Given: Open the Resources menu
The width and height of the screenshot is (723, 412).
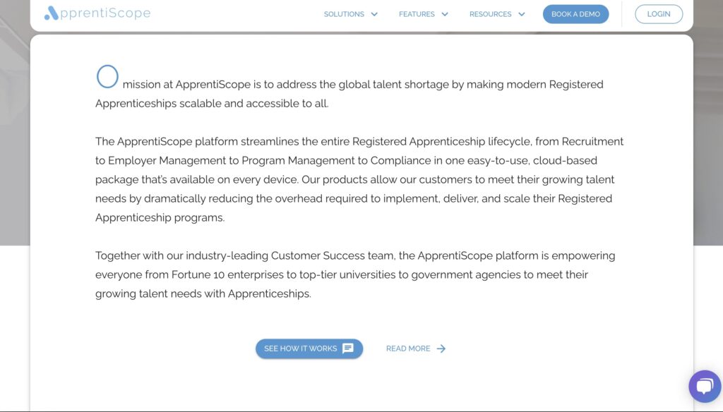Looking at the screenshot, I should pos(490,14).
